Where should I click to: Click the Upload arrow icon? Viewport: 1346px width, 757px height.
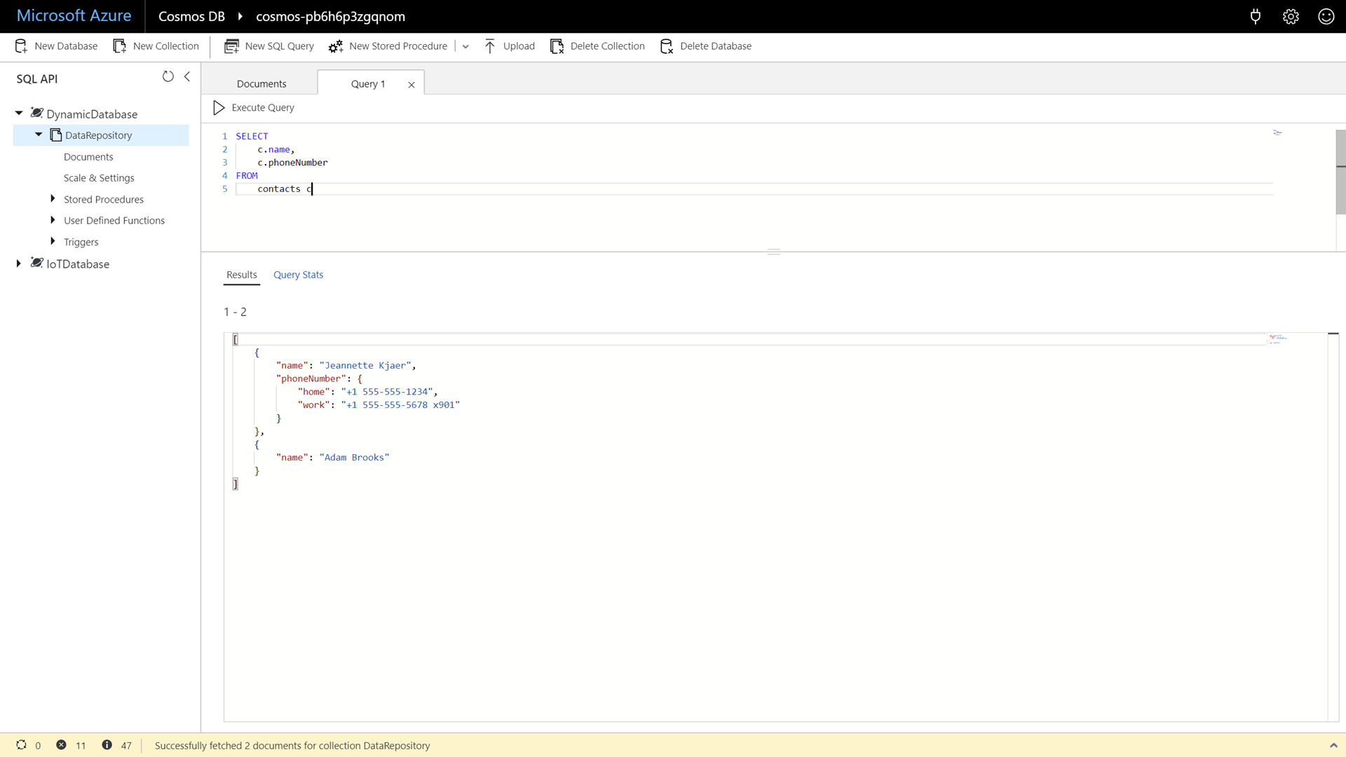[x=490, y=46]
